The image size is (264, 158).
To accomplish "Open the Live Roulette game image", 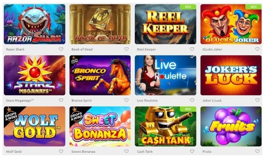I will 166,75.
